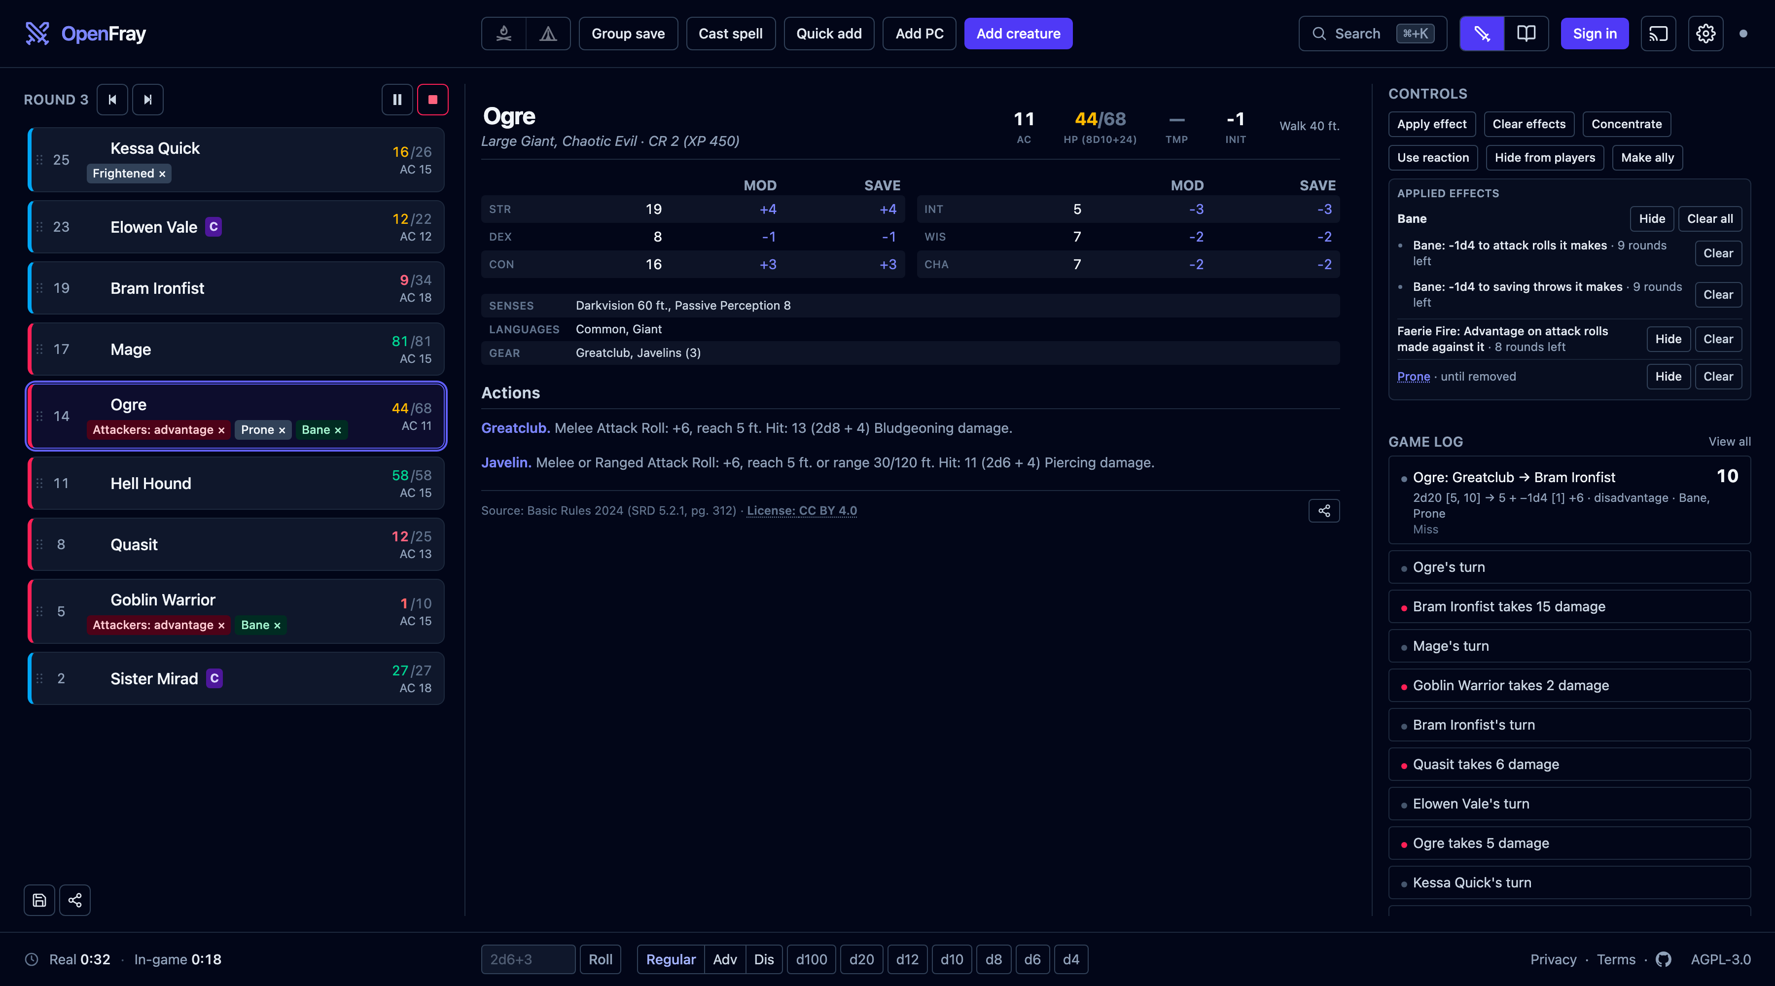Click Clear all for Bane effects

[x=1709, y=218]
